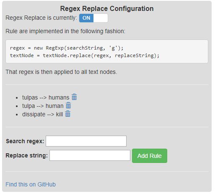Viewport: 215px width, 194px height.
Task: Focus the Replace string input field
Action: click(x=90, y=155)
